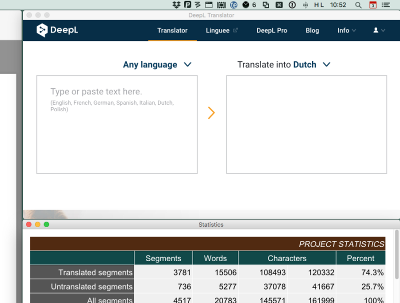Viewport: 400px width, 303px height.
Task: Click the Percent column header
Action: [x=360, y=258]
